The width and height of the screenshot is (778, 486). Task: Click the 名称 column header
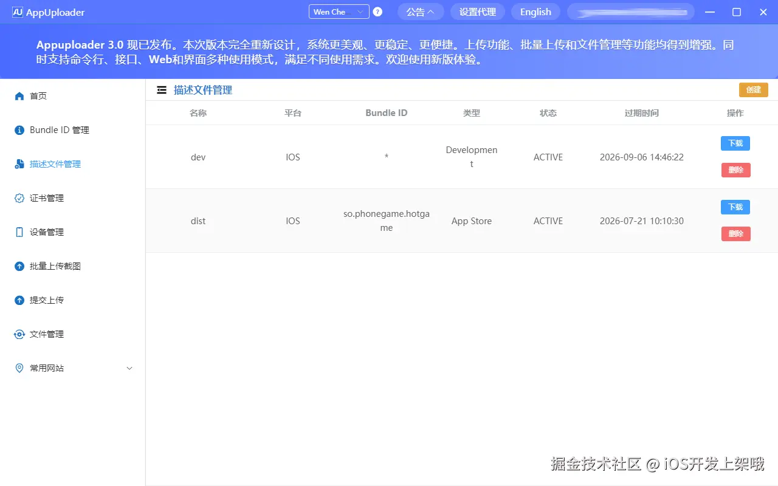coord(198,113)
